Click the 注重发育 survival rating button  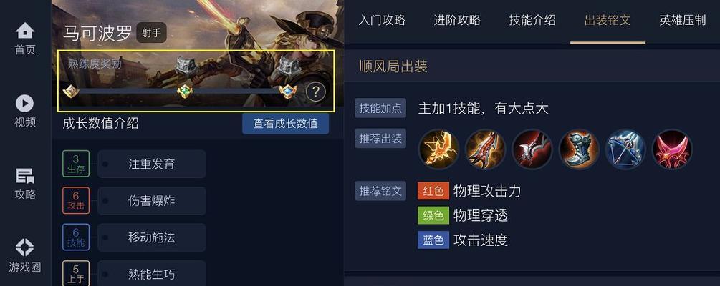[x=152, y=164]
